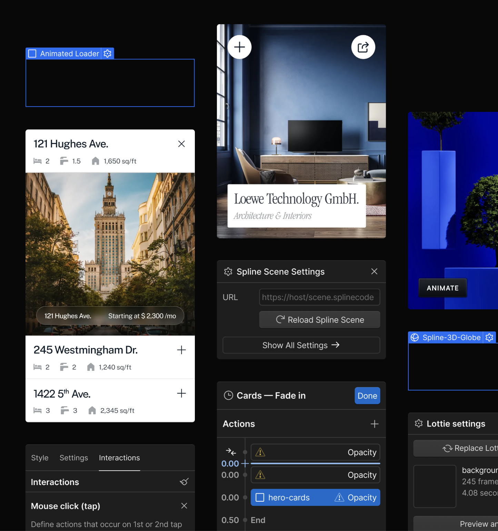Open Animated Loader settings gear
This screenshot has height=531, width=498.
coord(108,54)
